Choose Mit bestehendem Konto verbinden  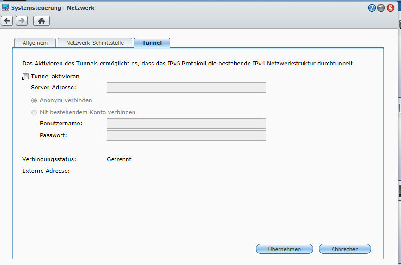point(34,112)
